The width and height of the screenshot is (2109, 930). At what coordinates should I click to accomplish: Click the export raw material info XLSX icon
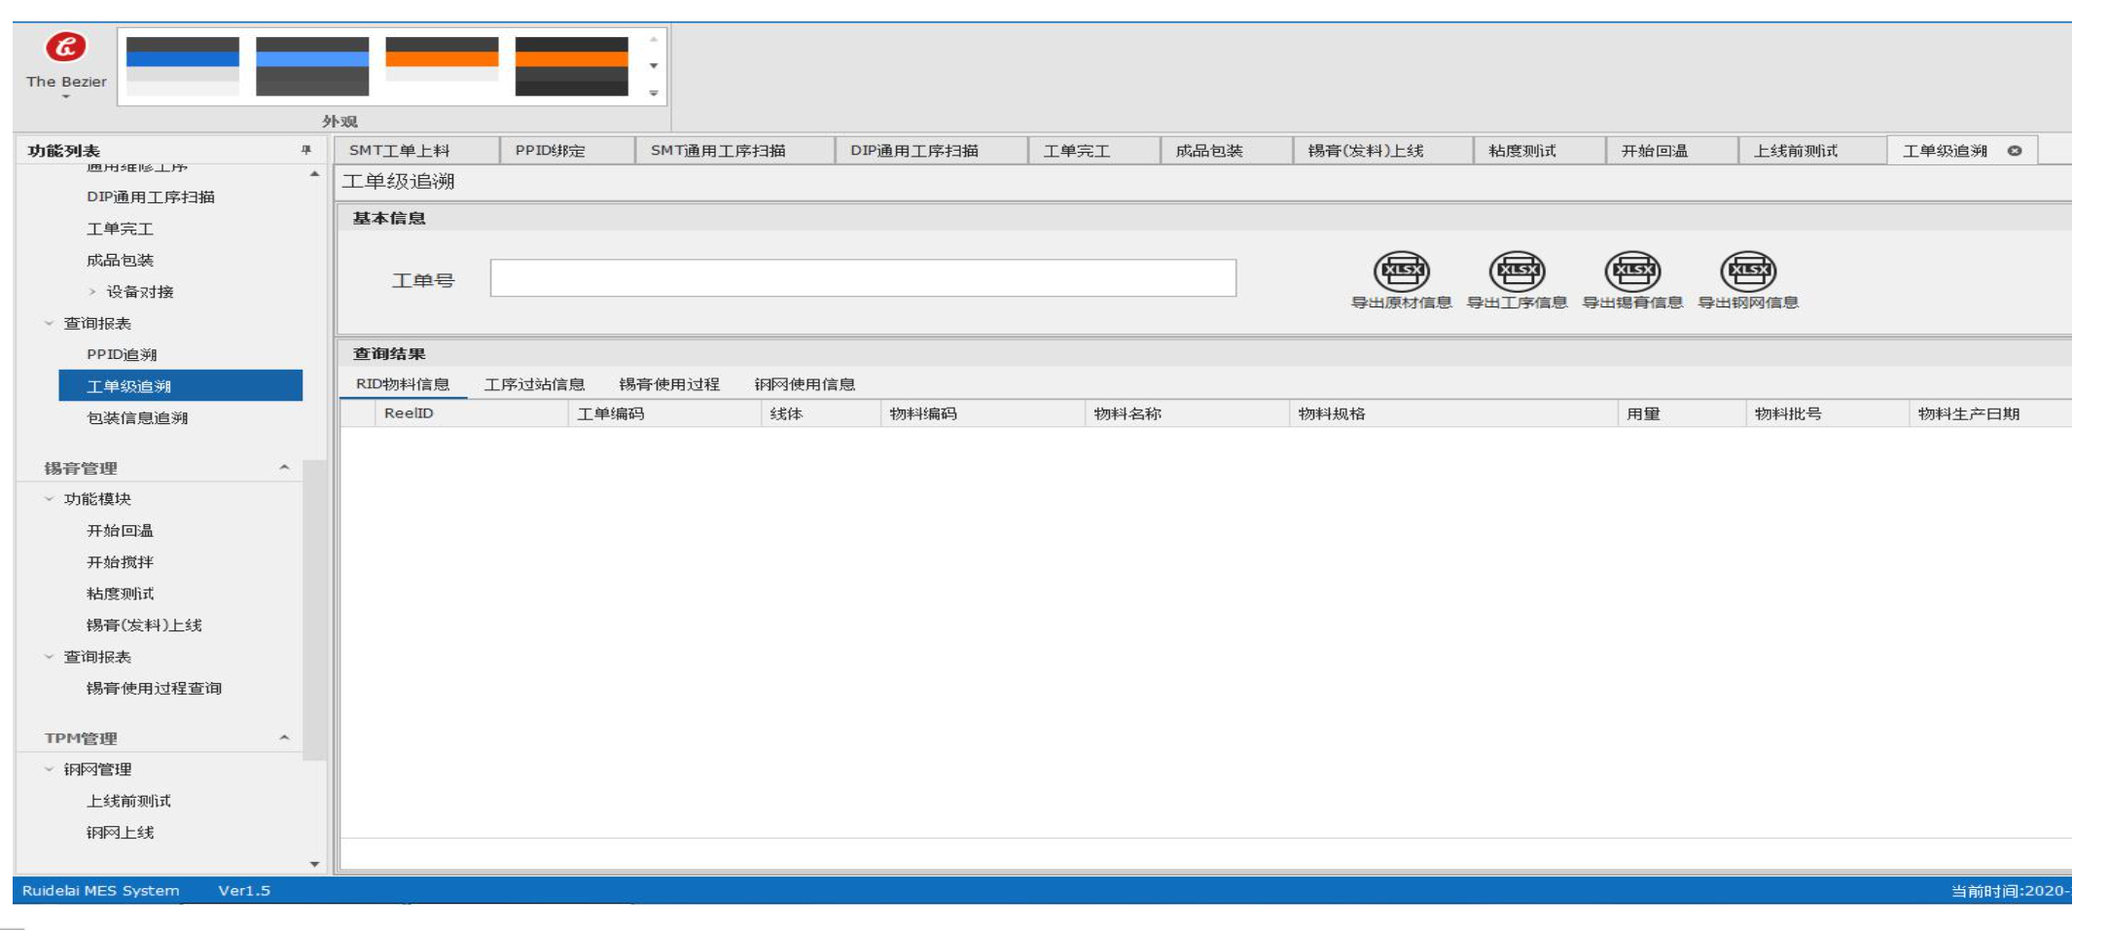click(x=1401, y=271)
